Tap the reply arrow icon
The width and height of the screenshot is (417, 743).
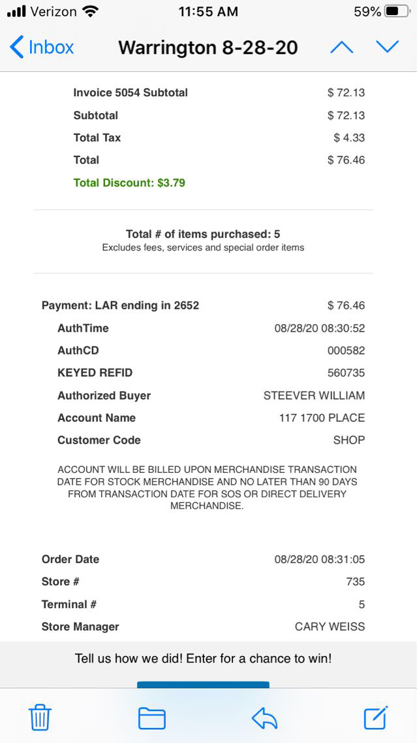click(264, 718)
